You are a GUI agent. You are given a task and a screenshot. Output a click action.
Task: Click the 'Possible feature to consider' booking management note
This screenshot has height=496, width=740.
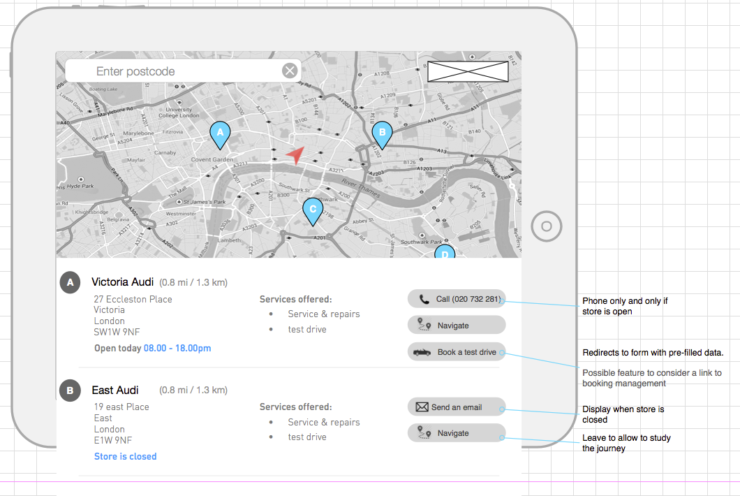click(652, 378)
